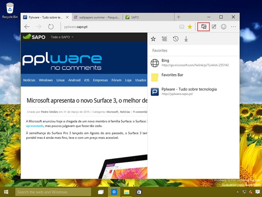Show hidden system tray icons
The image size is (262, 197).
(x=238, y=192)
